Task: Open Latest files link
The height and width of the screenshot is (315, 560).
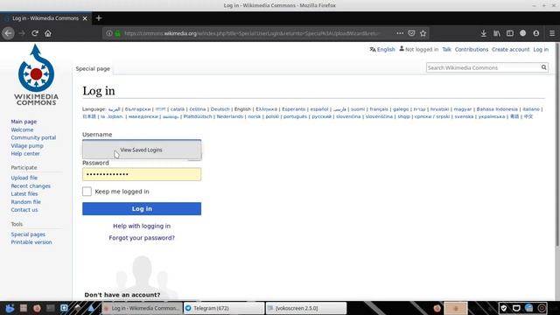Action: tap(24, 193)
